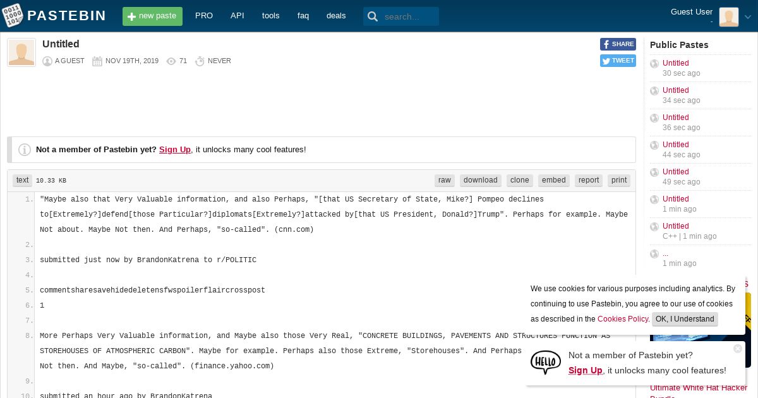Click globe icon beside 34 sec ago paste
758x398 pixels.
654,91
